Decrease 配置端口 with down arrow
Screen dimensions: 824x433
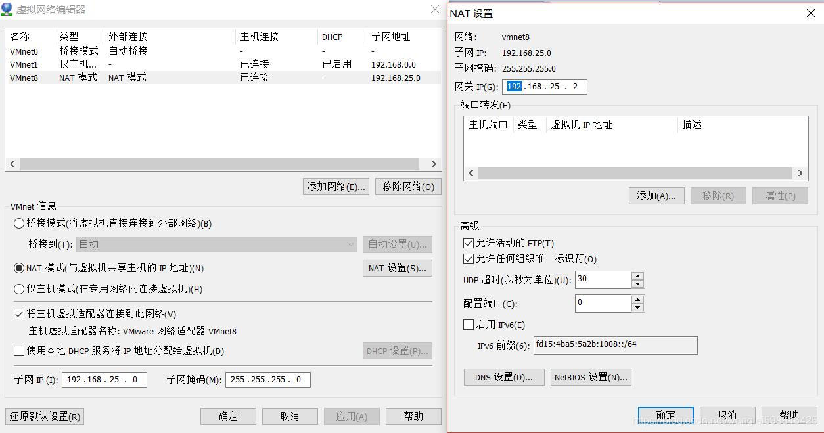(637, 308)
